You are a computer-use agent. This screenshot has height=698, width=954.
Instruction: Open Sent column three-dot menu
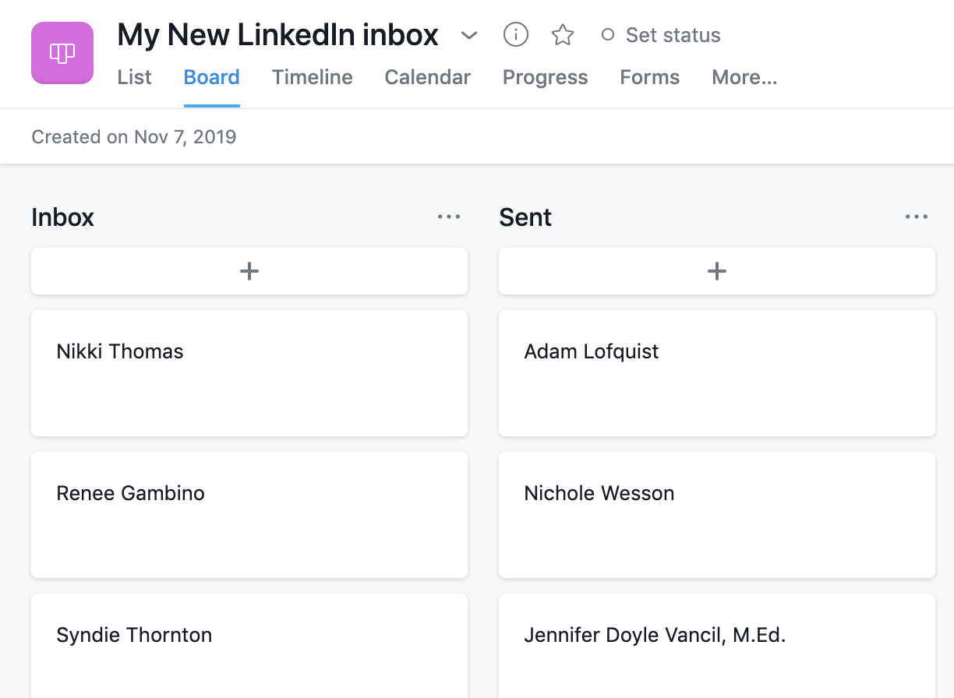click(917, 217)
